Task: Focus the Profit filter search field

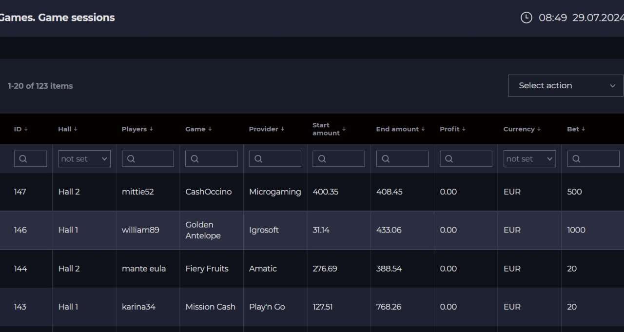Action: [466, 159]
